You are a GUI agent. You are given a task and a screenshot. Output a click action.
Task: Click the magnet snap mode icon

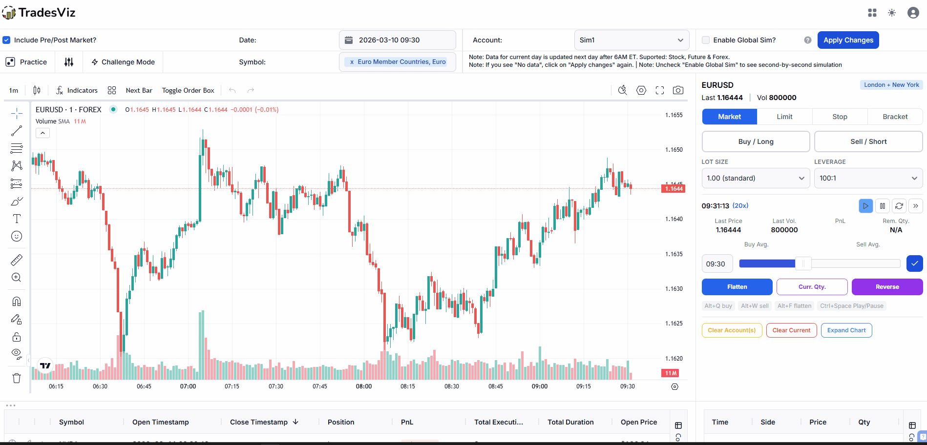pyautogui.click(x=17, y=302)
